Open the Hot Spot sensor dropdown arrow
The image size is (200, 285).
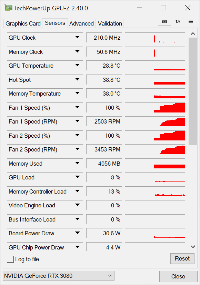pos(77,79)
